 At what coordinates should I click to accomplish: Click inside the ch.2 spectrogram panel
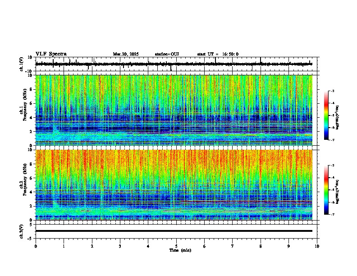pyautogui.click(x=174, y=185)
